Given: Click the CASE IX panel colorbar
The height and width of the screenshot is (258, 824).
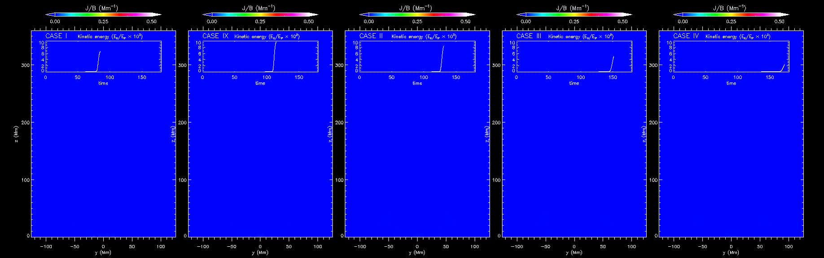Looking at the screenshot, I should point(260,14).
